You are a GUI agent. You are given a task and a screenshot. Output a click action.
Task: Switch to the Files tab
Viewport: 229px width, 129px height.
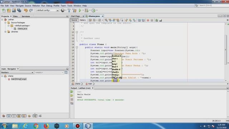(x=15, y=16)
